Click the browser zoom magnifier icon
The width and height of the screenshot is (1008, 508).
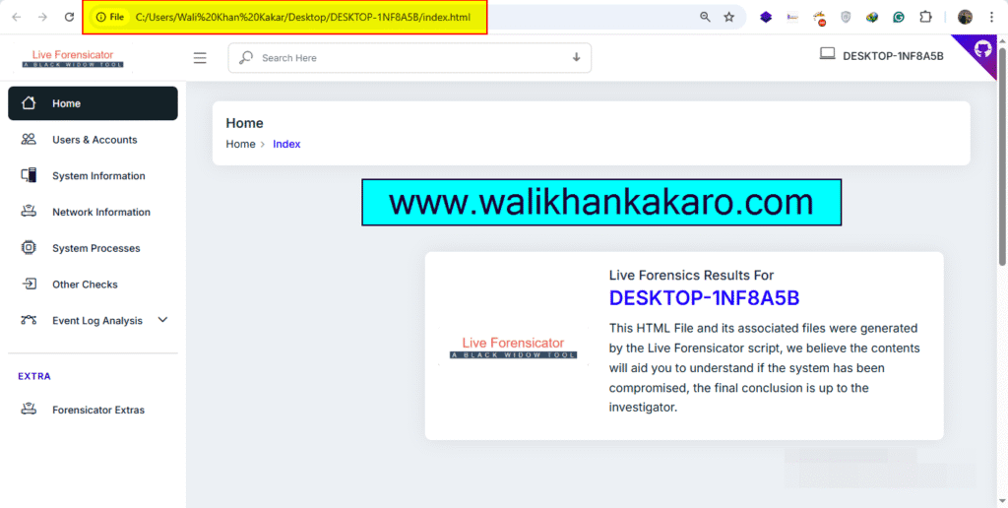705,17
